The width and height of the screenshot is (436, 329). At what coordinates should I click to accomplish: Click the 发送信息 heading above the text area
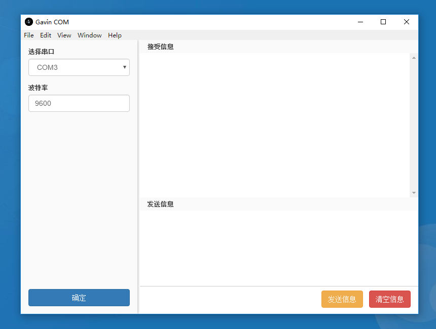coord(160,204)
